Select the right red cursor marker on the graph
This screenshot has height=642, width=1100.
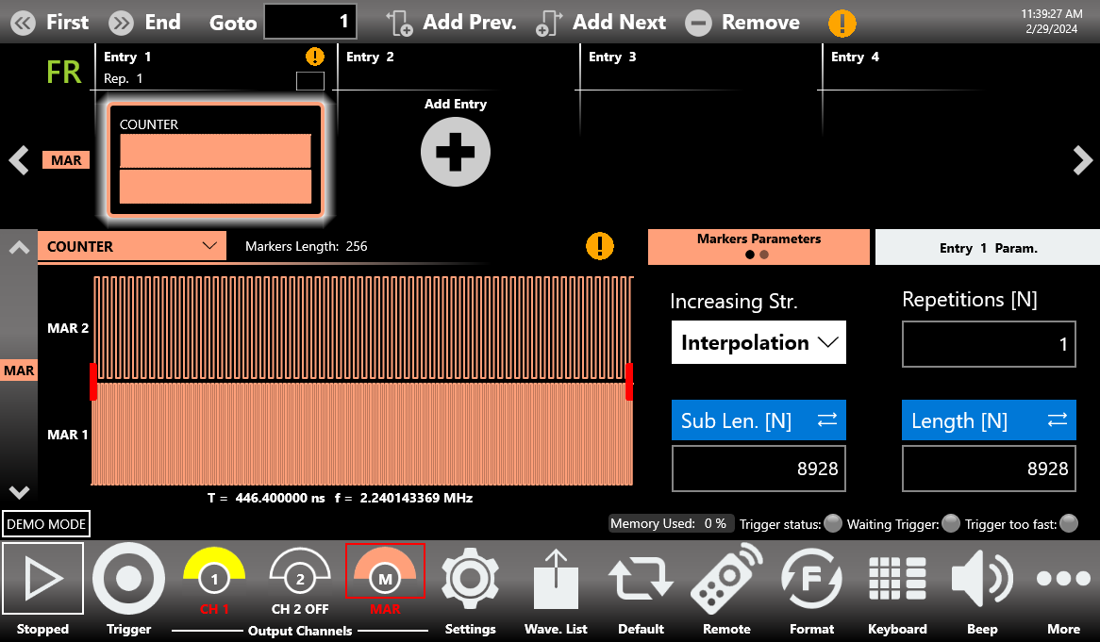click(629, 382)
